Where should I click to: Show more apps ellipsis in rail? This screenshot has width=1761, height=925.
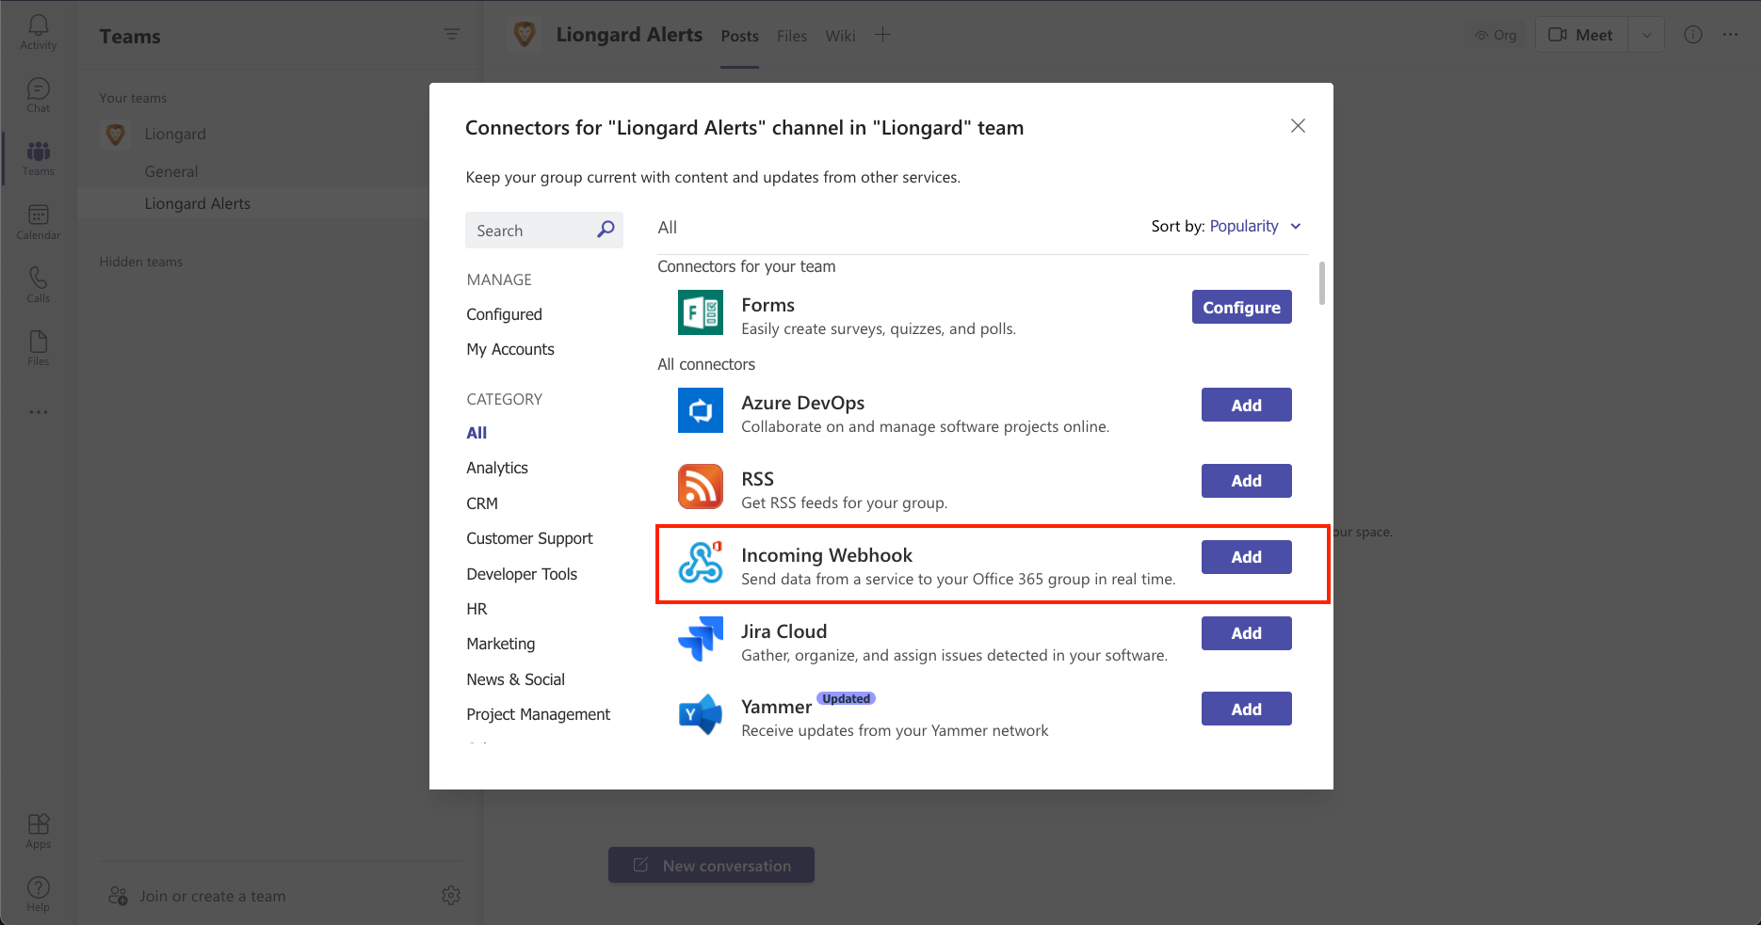point(39,412)
